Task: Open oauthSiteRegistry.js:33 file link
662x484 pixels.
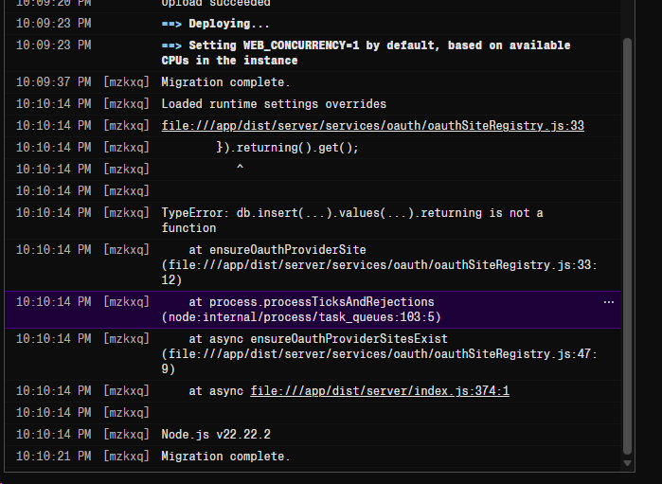Action: [x=373, y=125]
